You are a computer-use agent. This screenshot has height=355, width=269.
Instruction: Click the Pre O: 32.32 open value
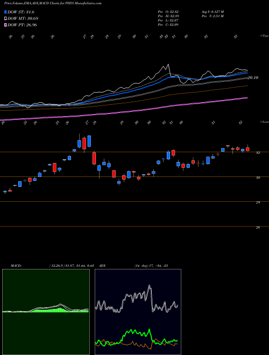pos(168,12)
